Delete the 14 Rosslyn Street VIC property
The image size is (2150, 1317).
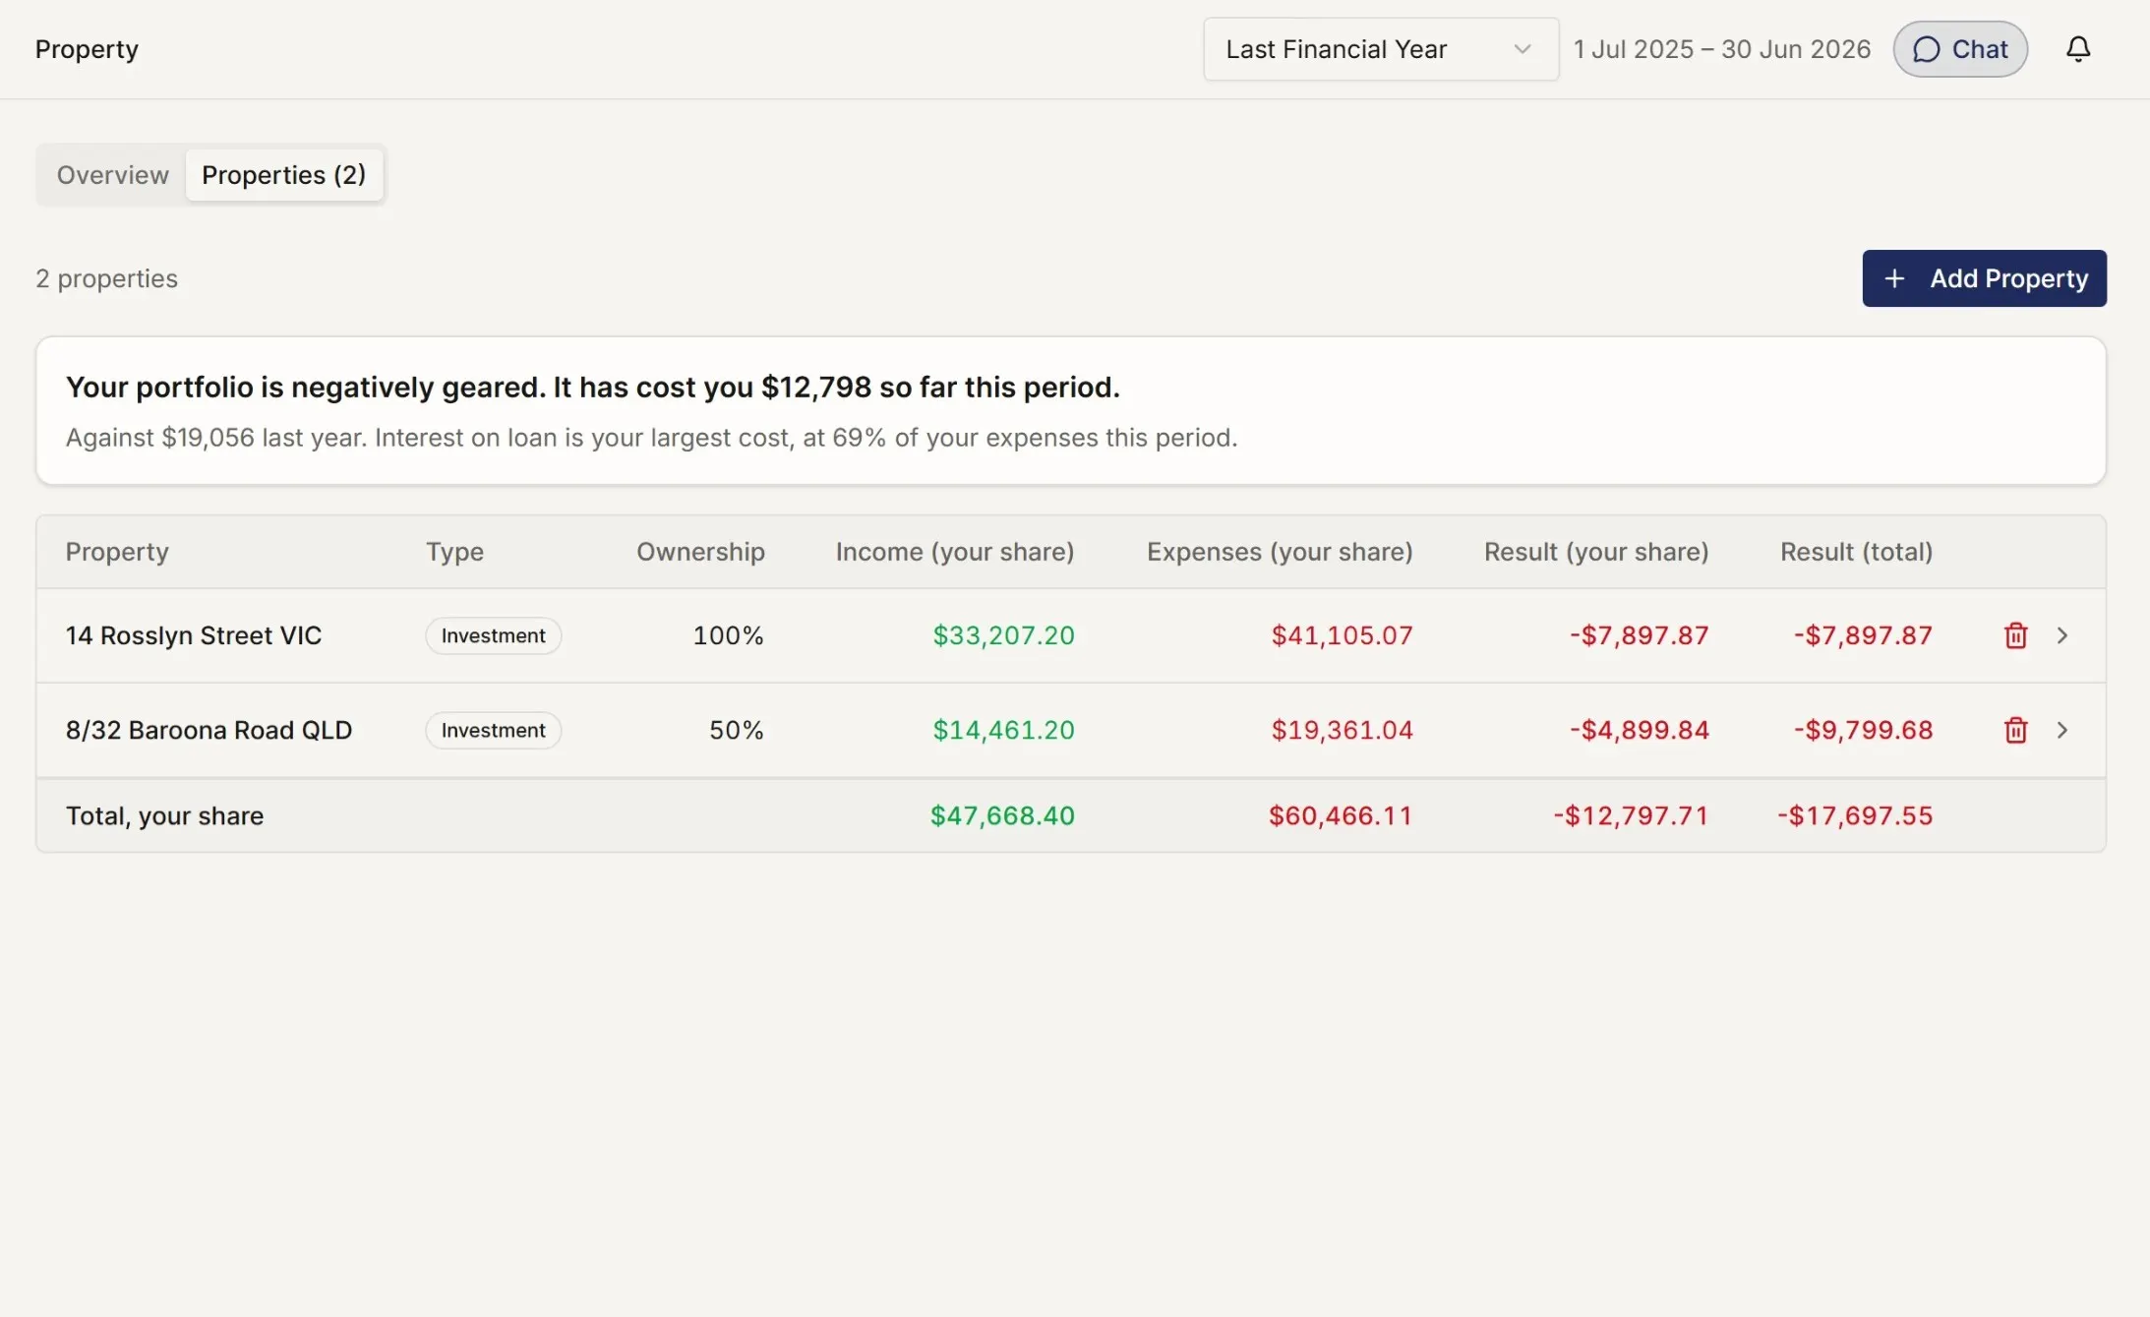click(2015, 635)
